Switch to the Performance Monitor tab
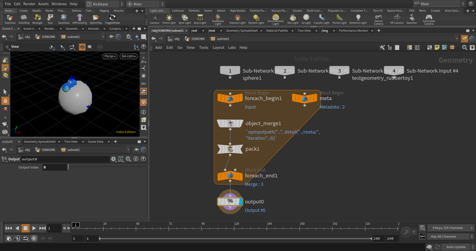 tap(353, 31)
